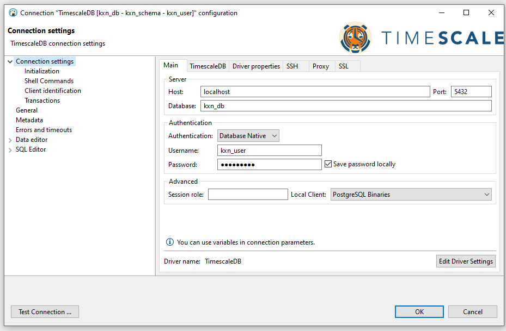Close the configuration dialog window
The height and width of the screenshot is (331, 506).
(491, 13)
